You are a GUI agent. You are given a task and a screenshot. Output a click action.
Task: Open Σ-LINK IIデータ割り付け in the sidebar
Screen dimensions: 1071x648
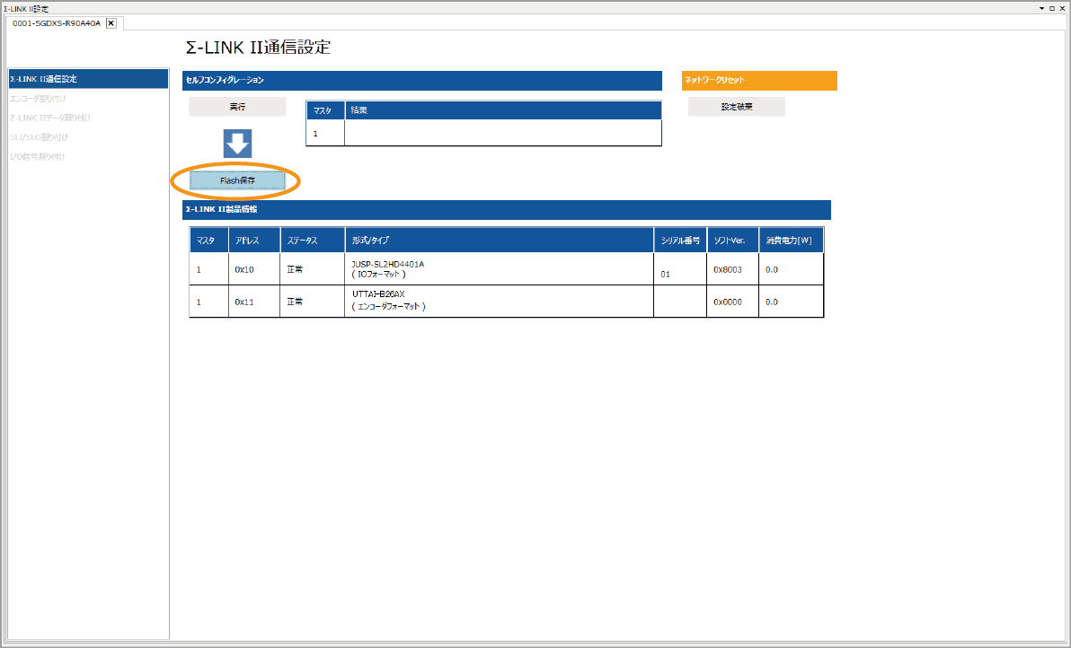pyautogui.click(x=50, y=118)
